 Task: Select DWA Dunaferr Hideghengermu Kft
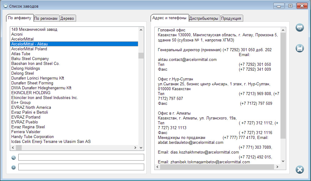74,88
